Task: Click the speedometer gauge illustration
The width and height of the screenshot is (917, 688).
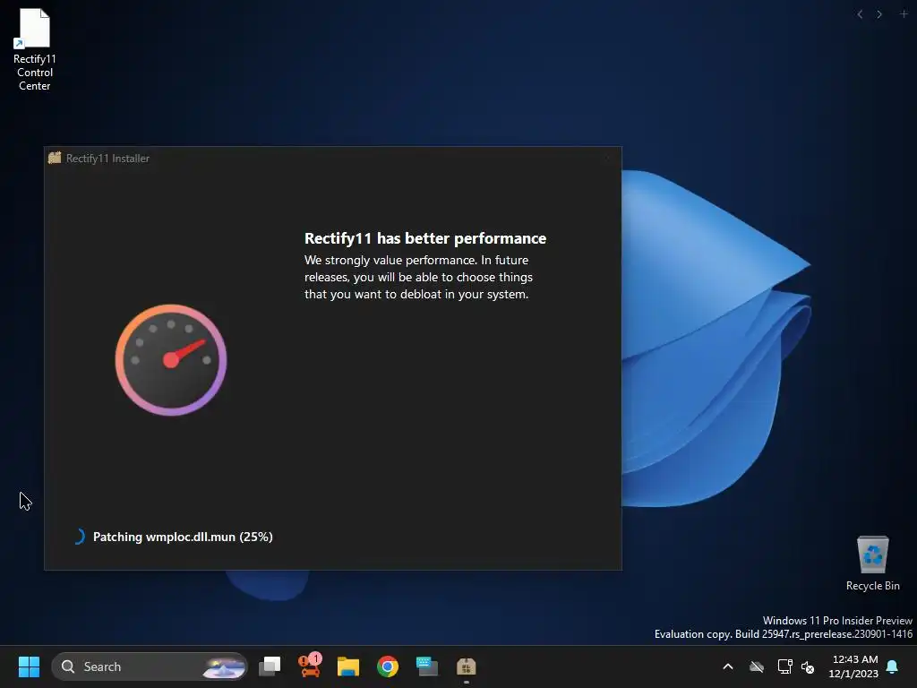Action: click(171, 360)
